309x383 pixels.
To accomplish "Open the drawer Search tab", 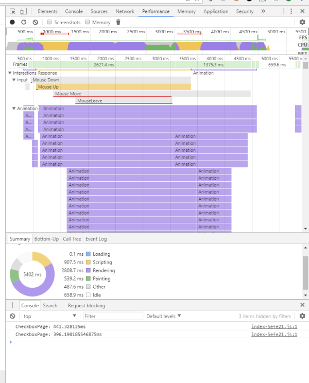I will (x=50, y=305).
